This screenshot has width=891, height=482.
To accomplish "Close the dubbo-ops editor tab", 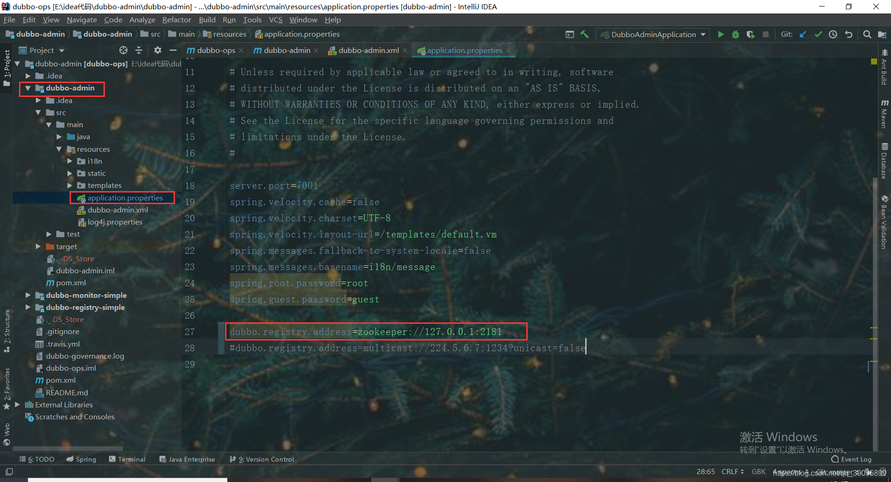I will coord(241,51).
